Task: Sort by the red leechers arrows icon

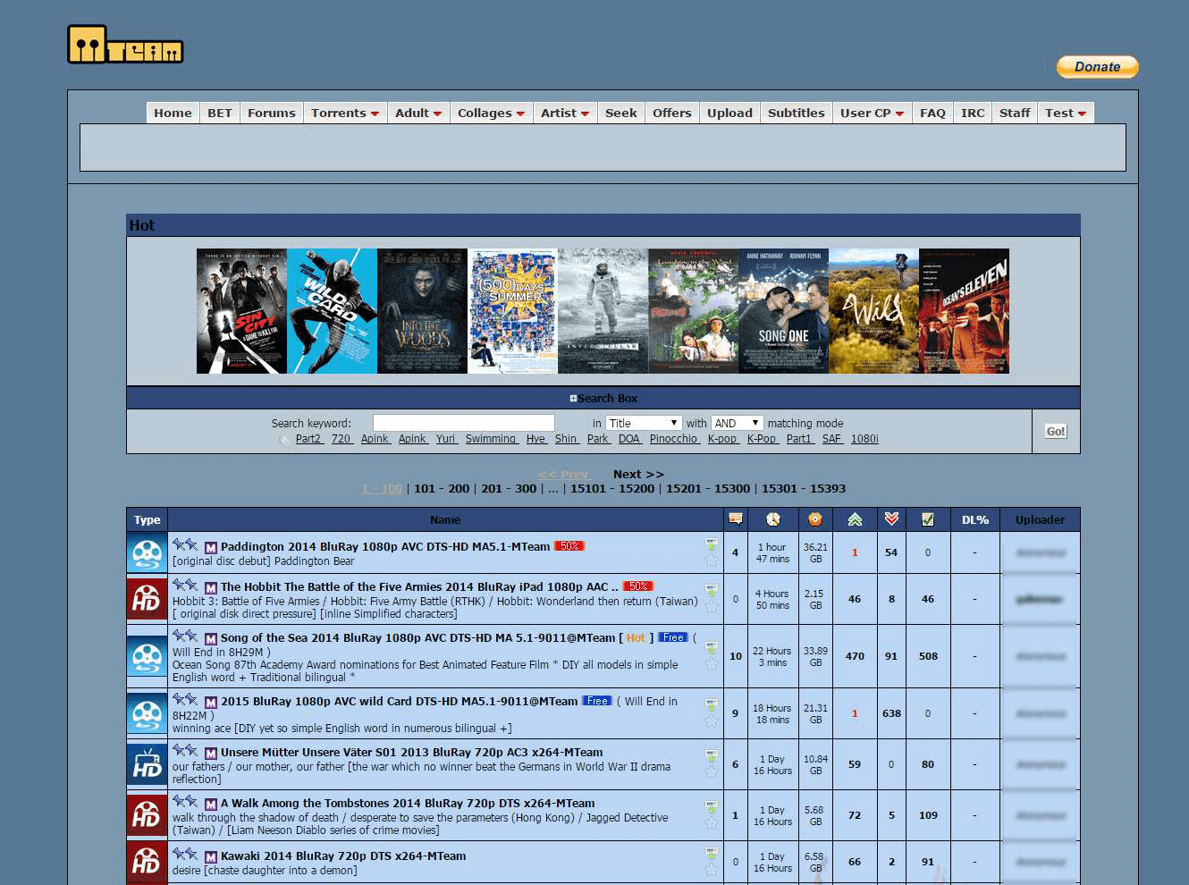Action: 891,519
